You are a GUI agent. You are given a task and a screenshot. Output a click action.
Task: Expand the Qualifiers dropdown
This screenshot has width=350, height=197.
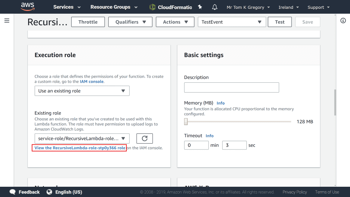point(131,22)
